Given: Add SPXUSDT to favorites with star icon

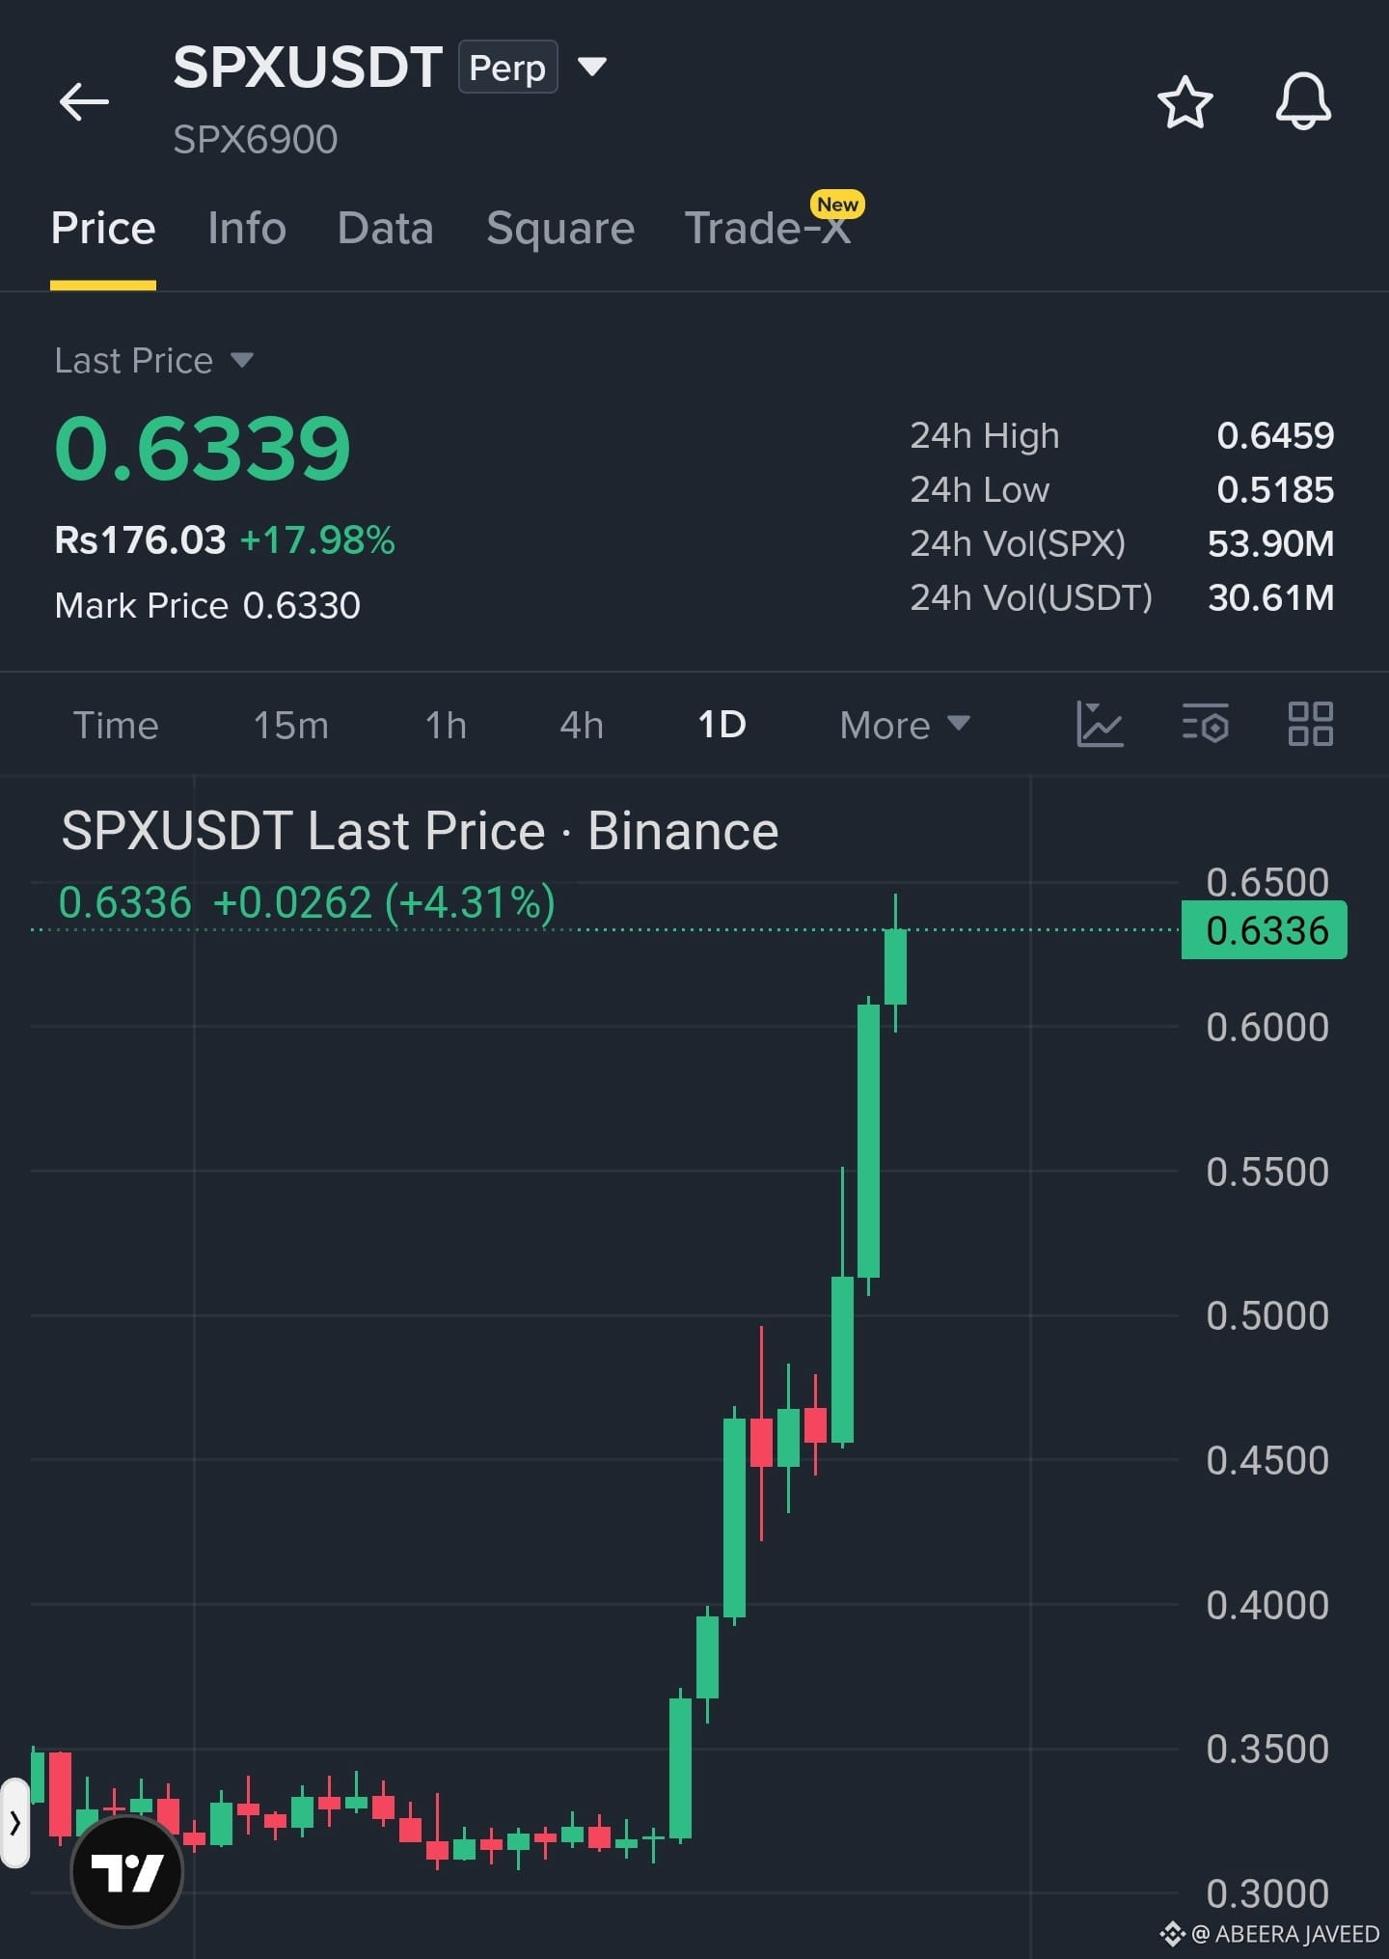Looking at the screenshot, I should [x=1185, y=102].
